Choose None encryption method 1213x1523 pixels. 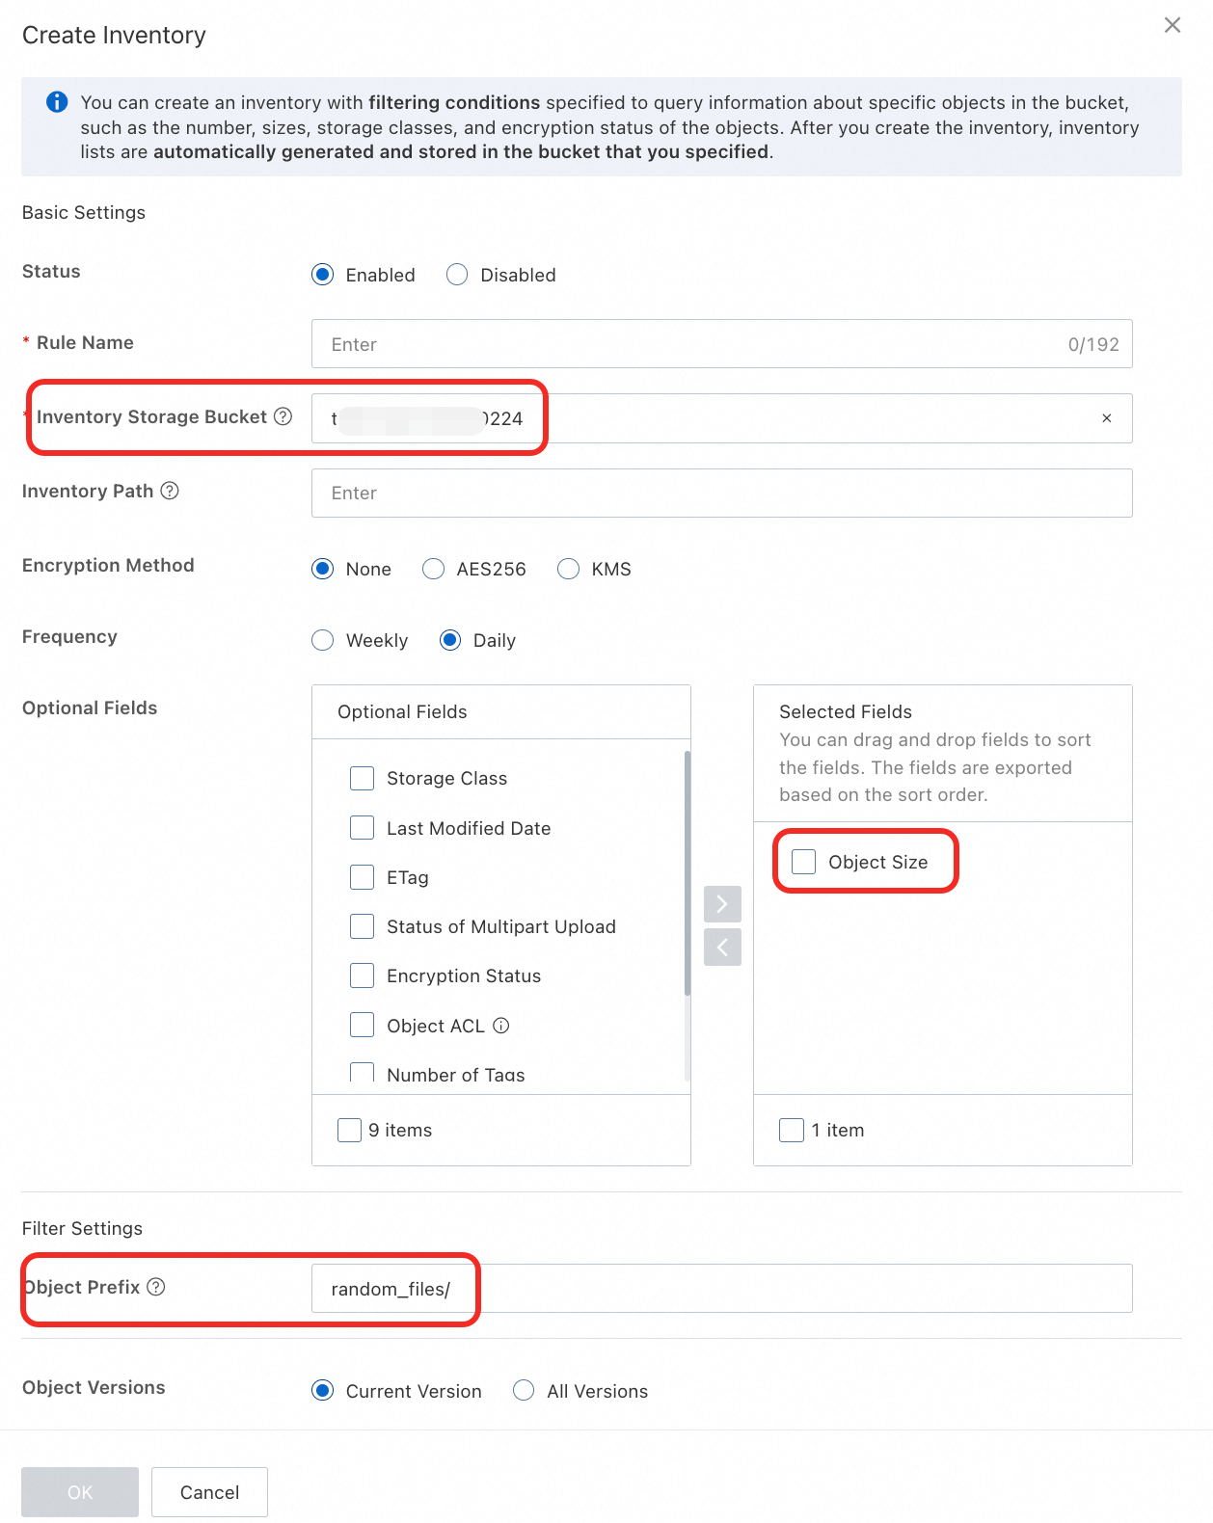click(x=323, y=569)
